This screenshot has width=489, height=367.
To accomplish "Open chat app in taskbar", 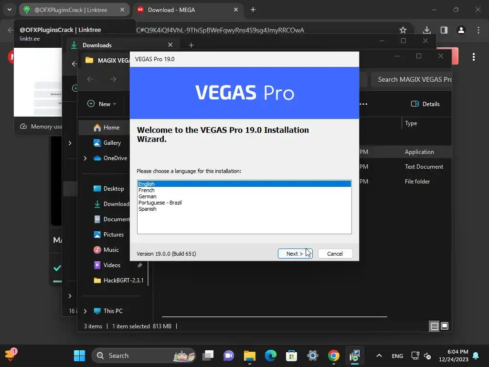I will [229, 356].
